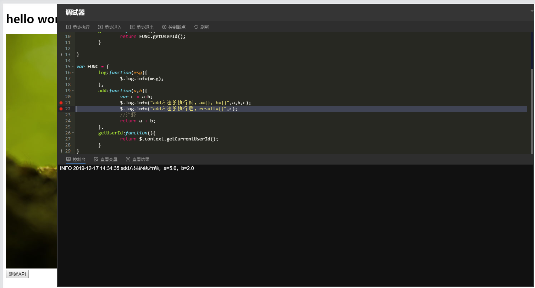Screen dimensions: 535x288
Task: Click line number 24 in the gutter
Action: point(68,121)
